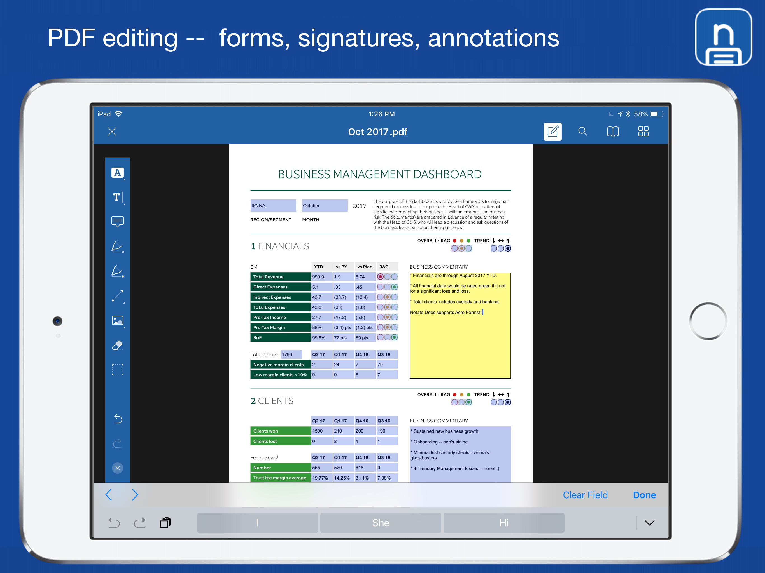Tap the Clear Field button

(x=585, y=495)
